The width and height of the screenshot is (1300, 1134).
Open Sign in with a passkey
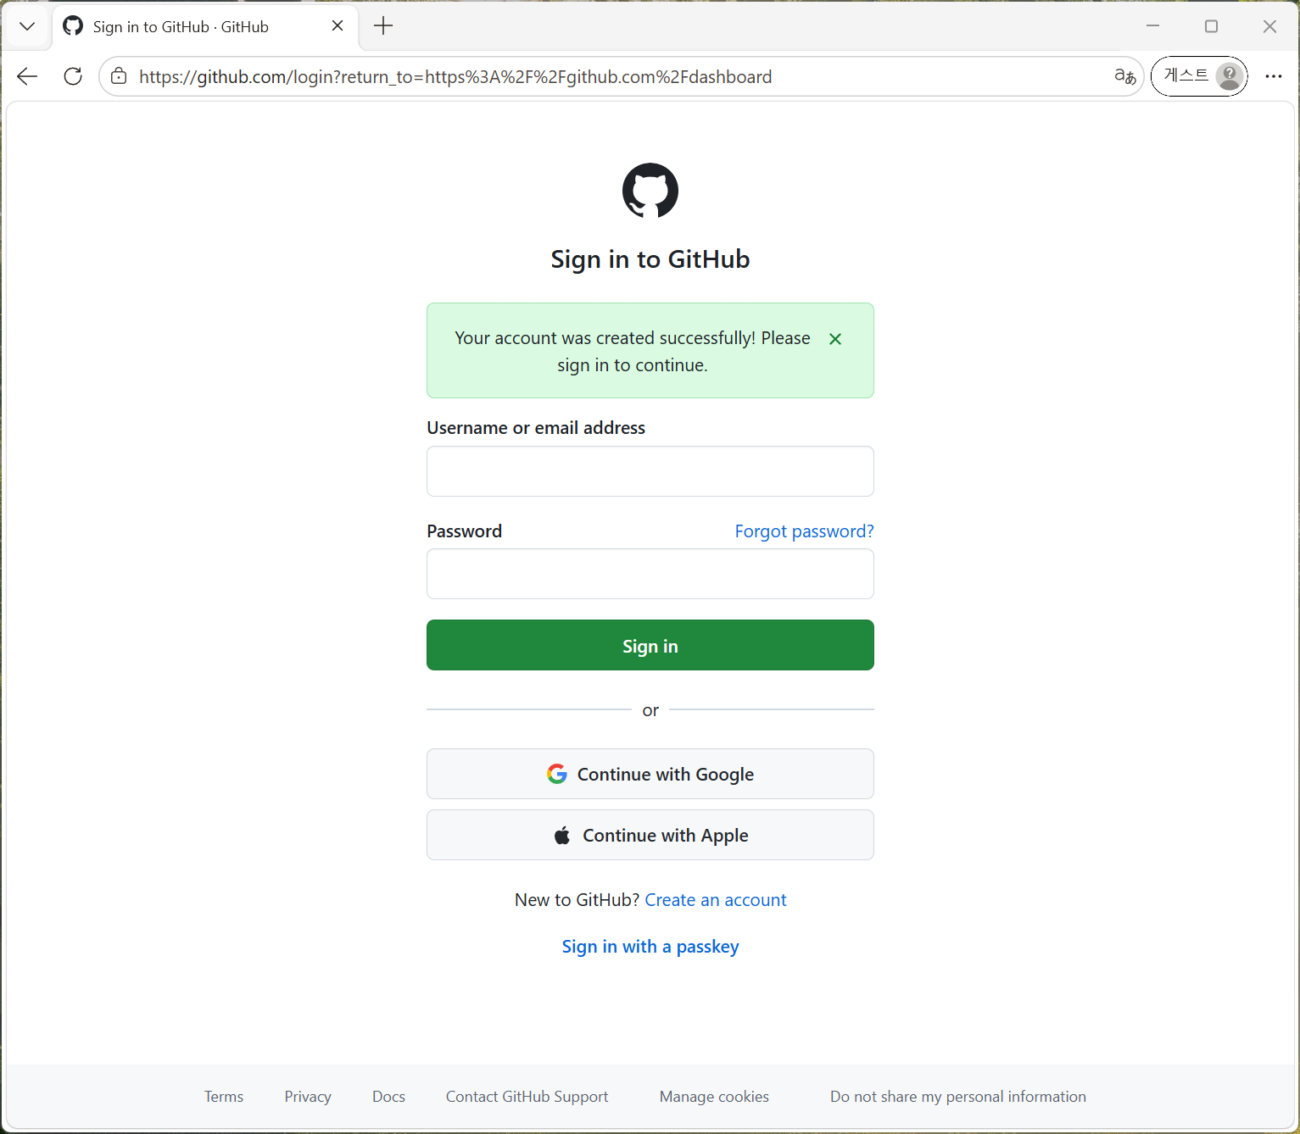(650, 947)
